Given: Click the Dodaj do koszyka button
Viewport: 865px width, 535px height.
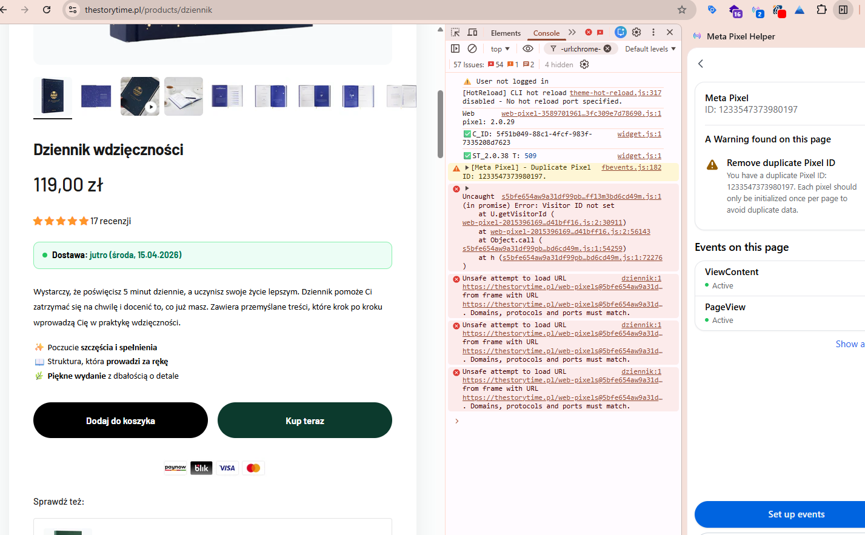Looking at the screenshot, I should [121, 420].
